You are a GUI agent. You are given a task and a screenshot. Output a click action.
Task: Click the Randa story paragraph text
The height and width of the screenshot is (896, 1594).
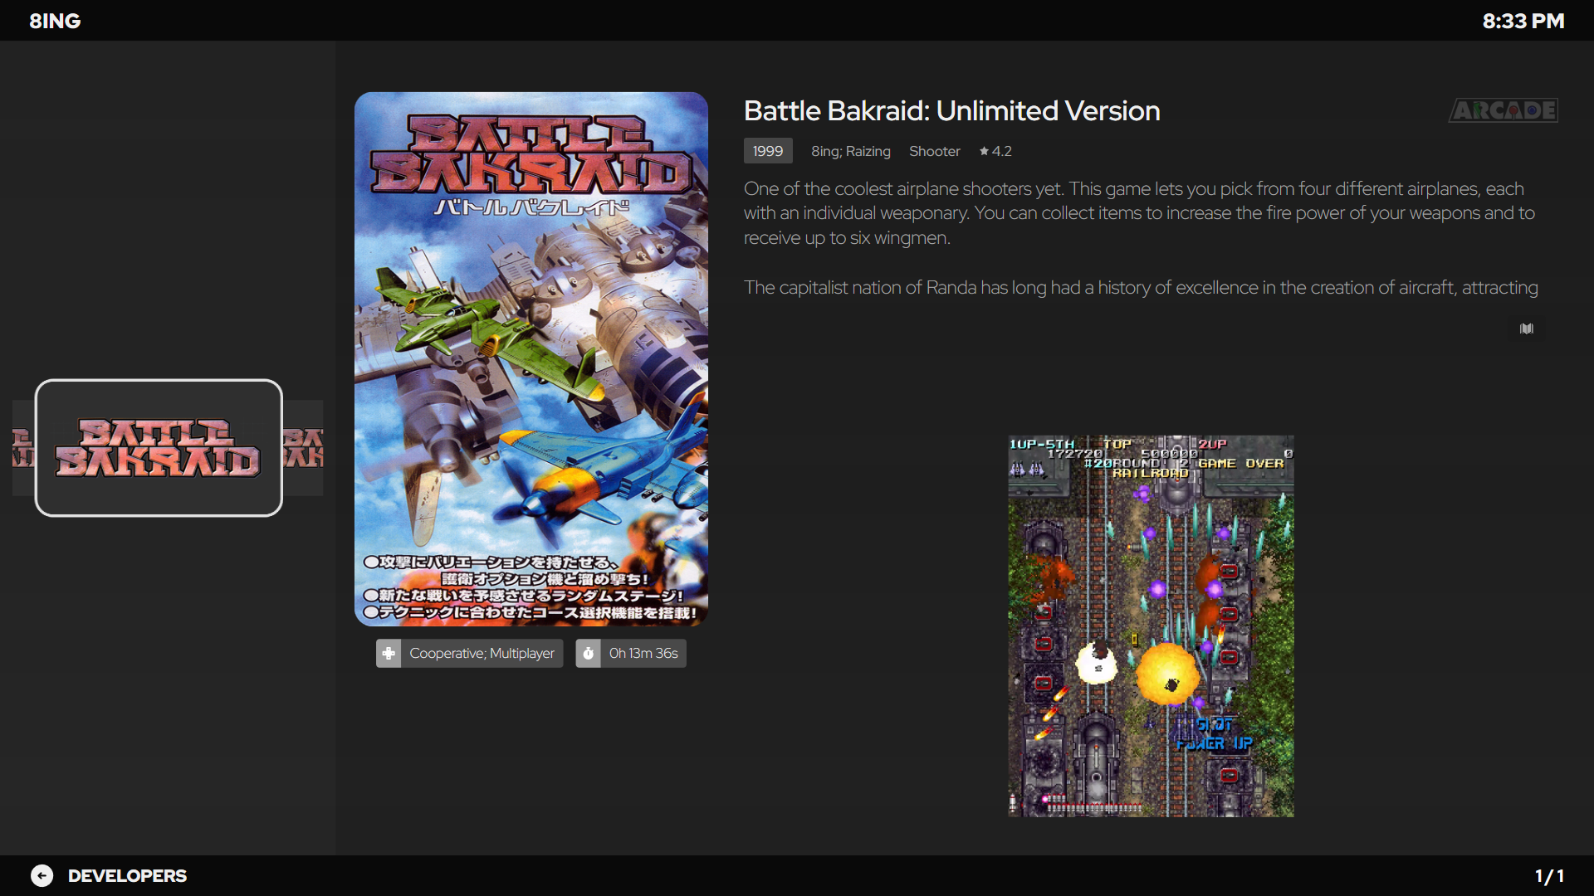[1141, 287]
